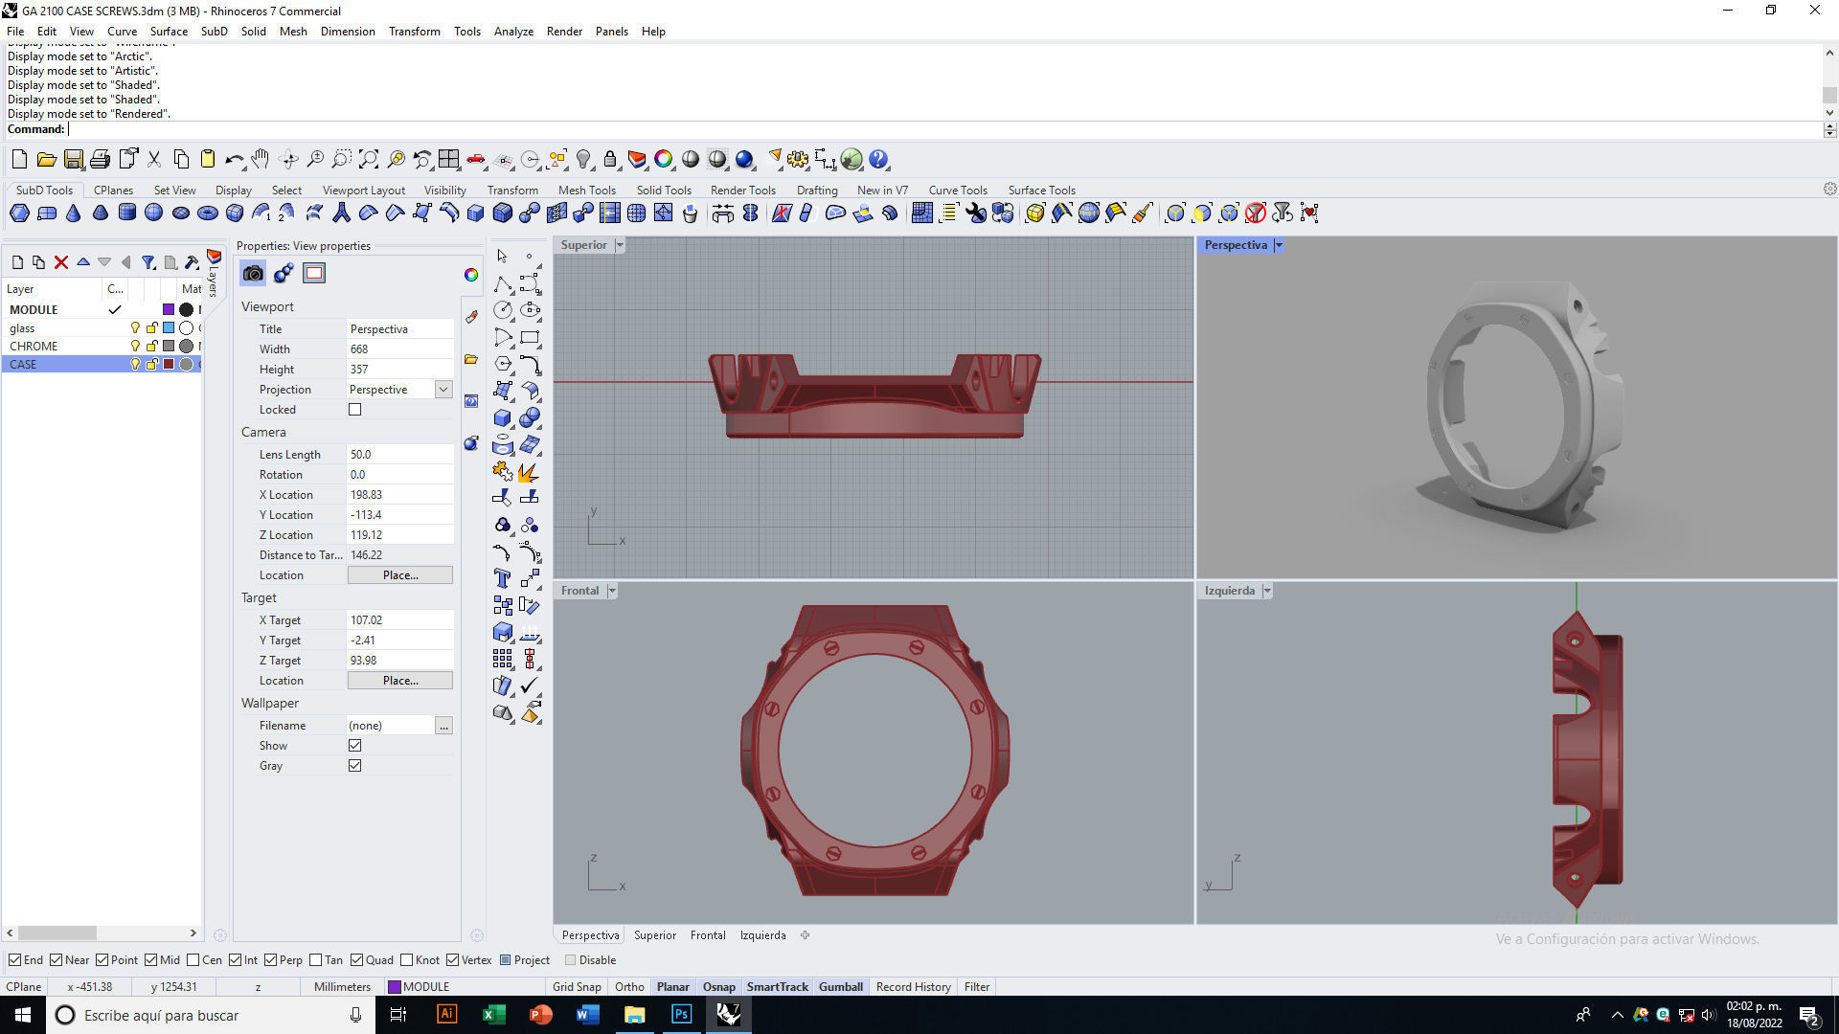Screen dimensions: 1839x1034
Task: Open camera view properties icon
Action: coord(253,274)
